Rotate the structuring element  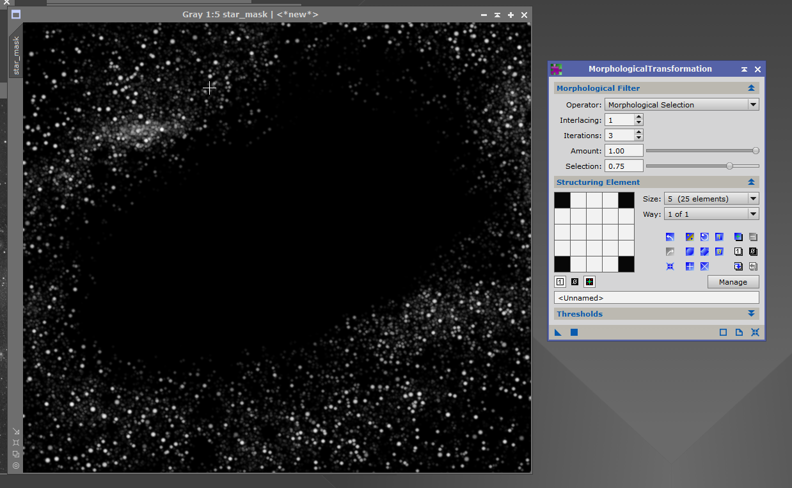tap(704, 237)
